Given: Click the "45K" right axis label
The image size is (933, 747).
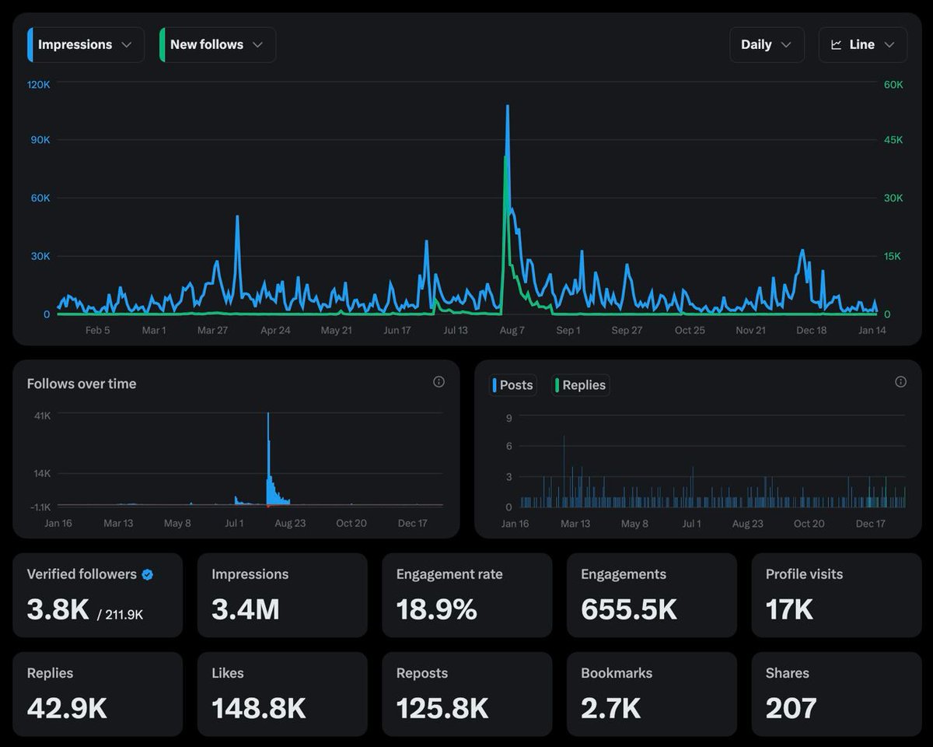Looking at the screenshot, I should click(893, 140).
